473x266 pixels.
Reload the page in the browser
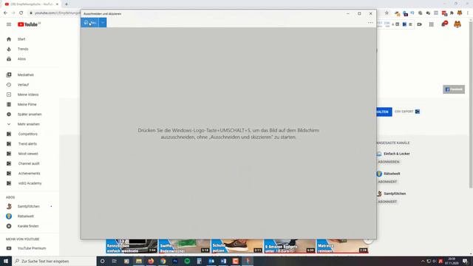pos(21,13)
